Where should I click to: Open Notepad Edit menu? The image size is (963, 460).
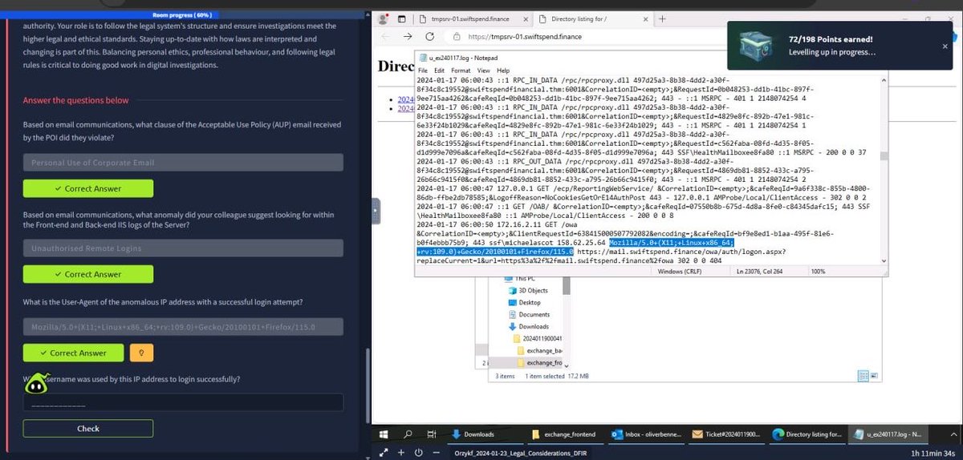pos(439,71)
